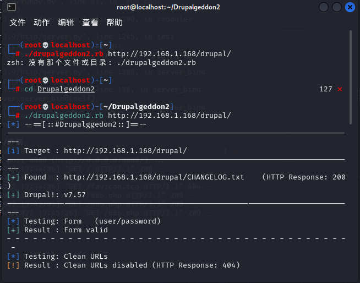Click the ~/Drupalgeddon2 prompt path
360x283 pixels.
[x=137, y=107]
